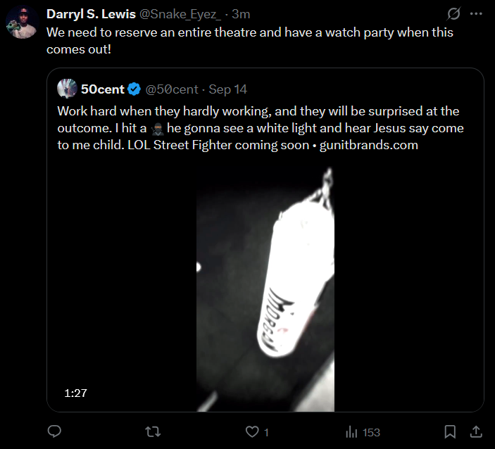Open the Sep 14 quoted tweet date
This screenshot has height=449, width=495.
pyautogui.click(x=227, y=89)
